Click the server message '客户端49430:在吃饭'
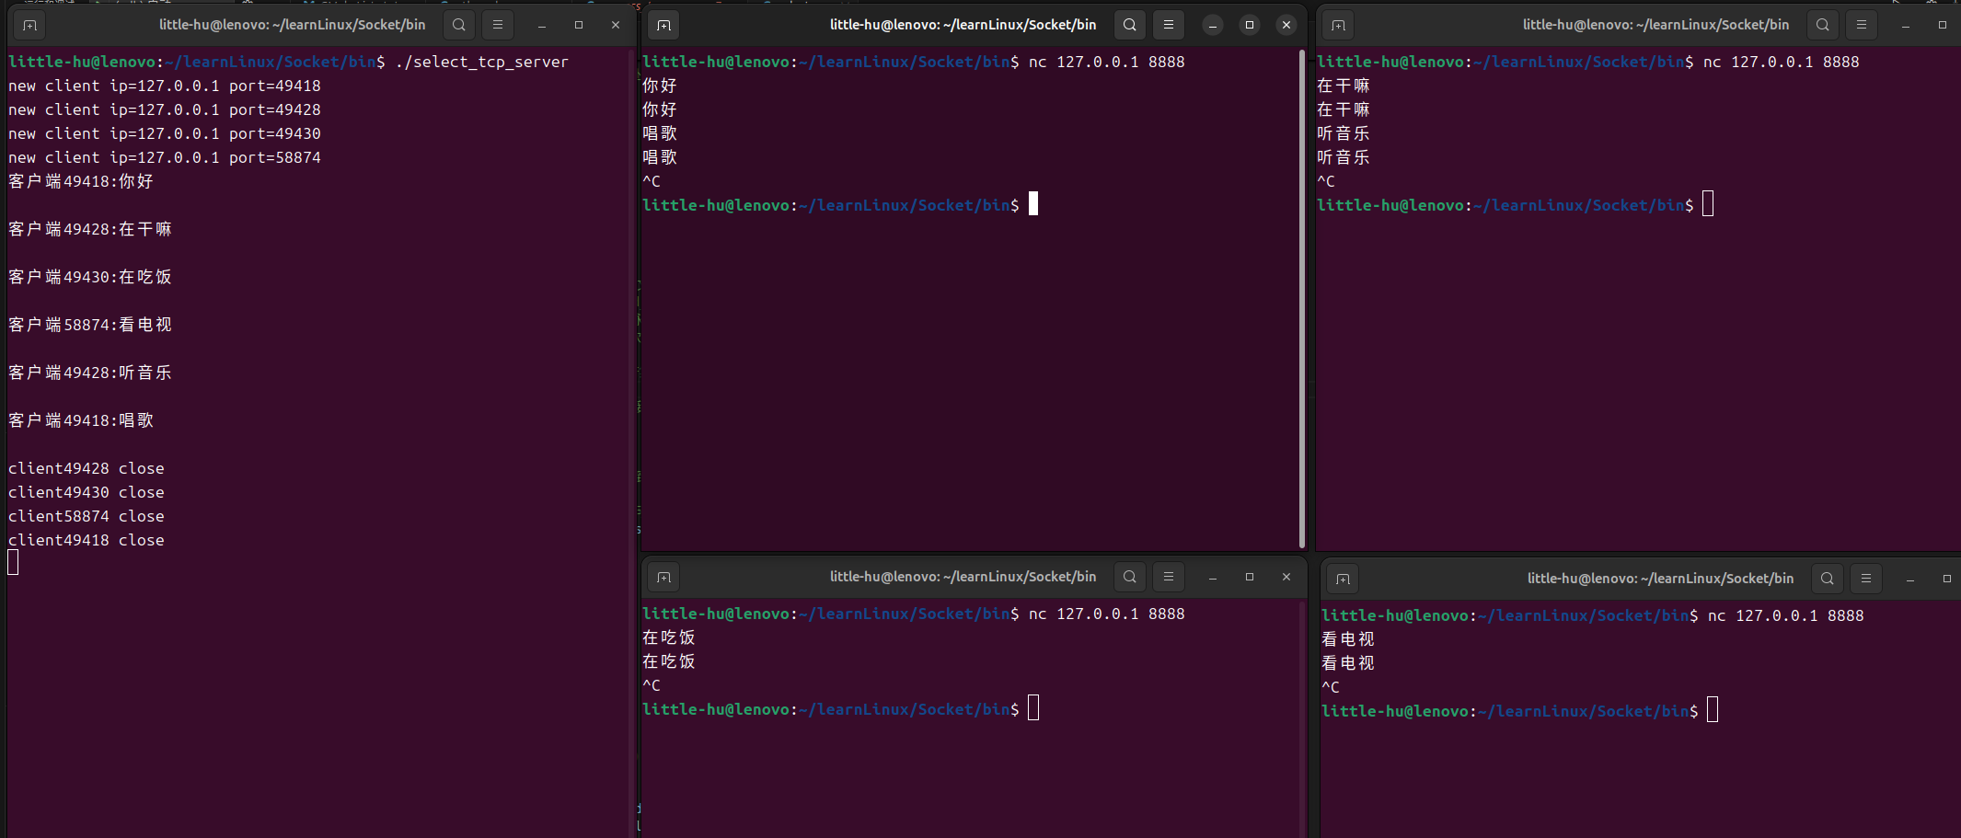1961x838 pixels. pos(90,277)
